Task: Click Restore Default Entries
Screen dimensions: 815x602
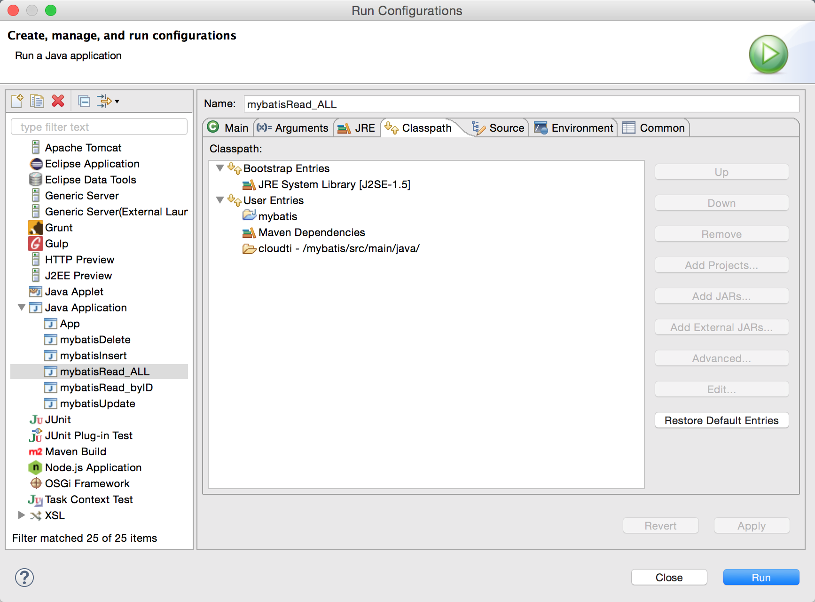Action: click(721, 420)
